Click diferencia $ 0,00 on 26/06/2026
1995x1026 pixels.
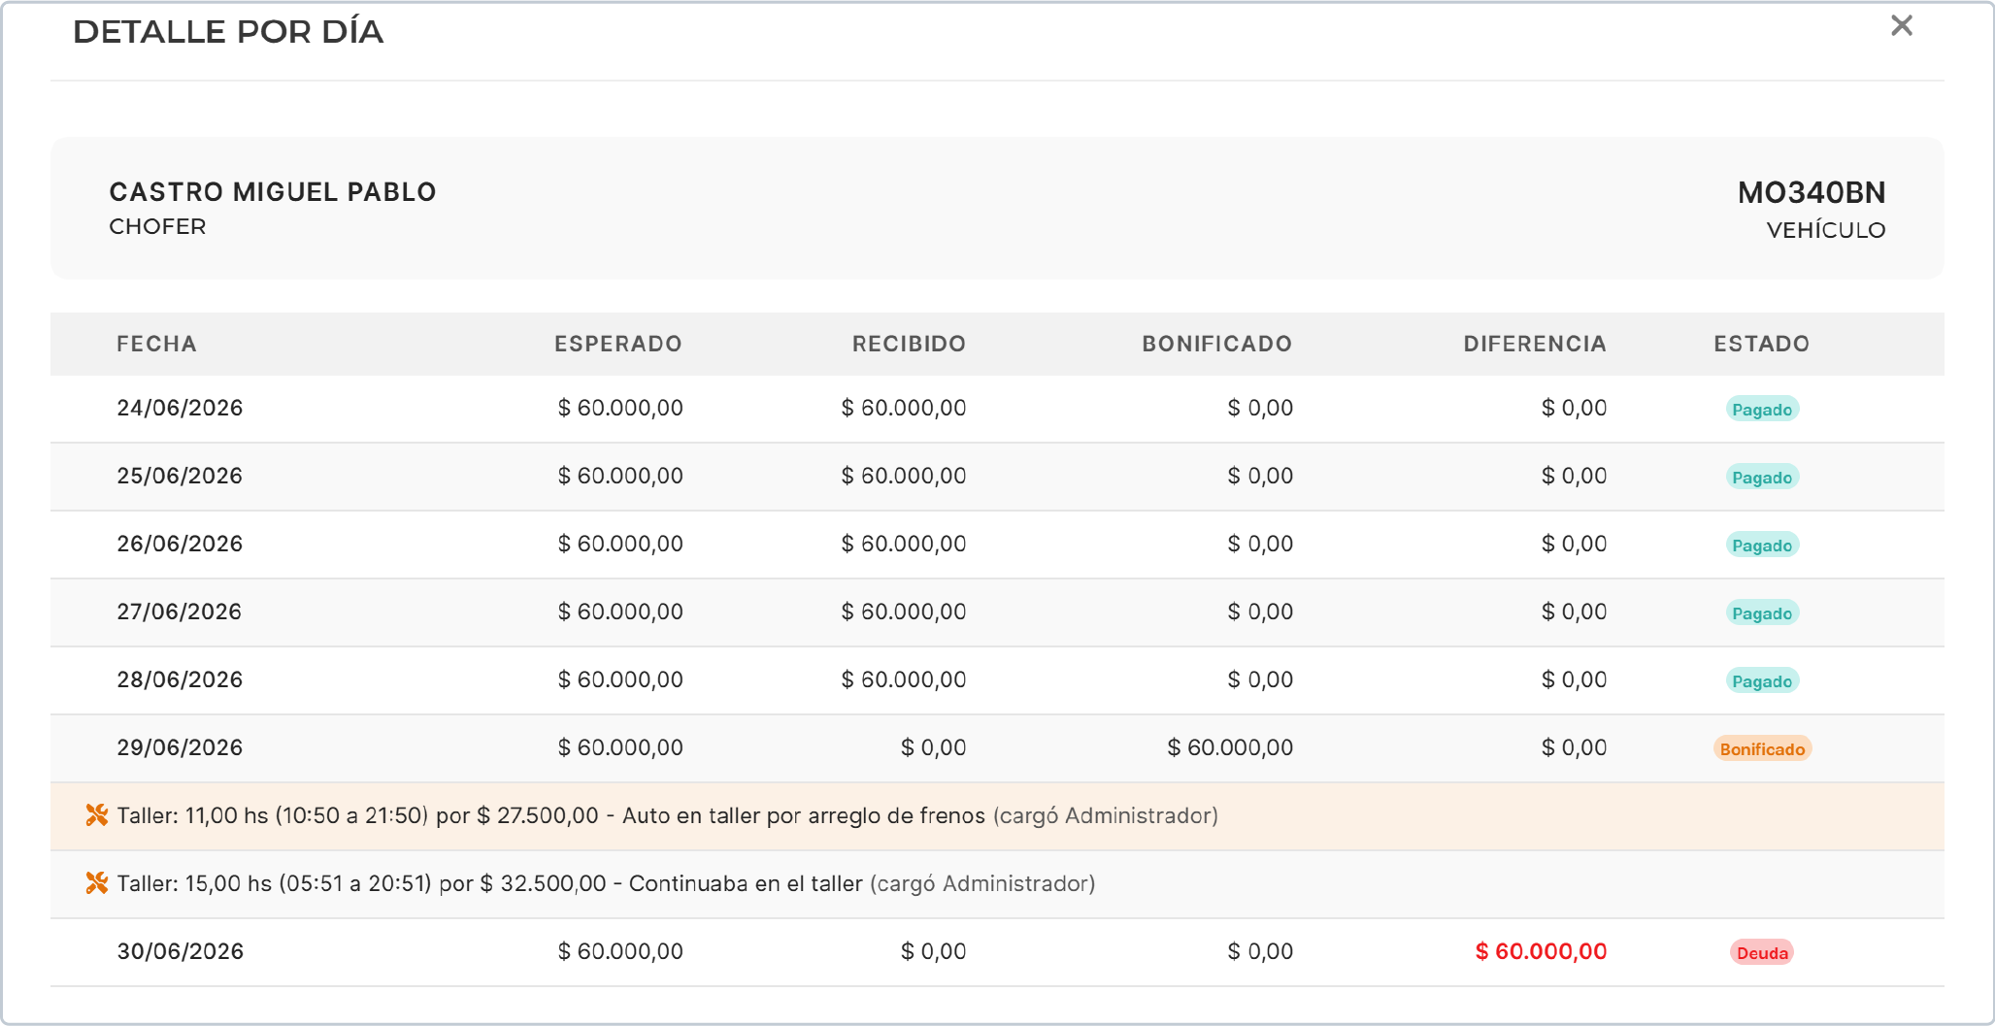pyautogui.click(x=1574, y=544)
